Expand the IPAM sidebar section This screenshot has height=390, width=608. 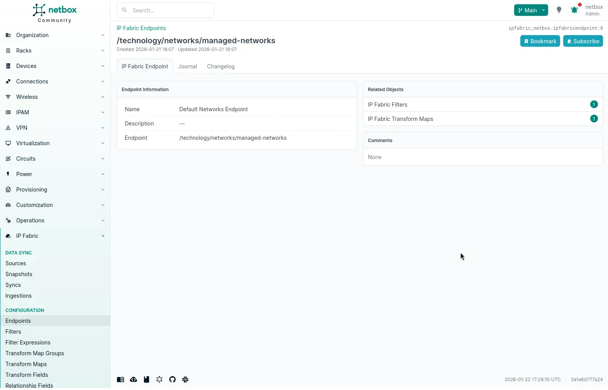pos(55,112)
